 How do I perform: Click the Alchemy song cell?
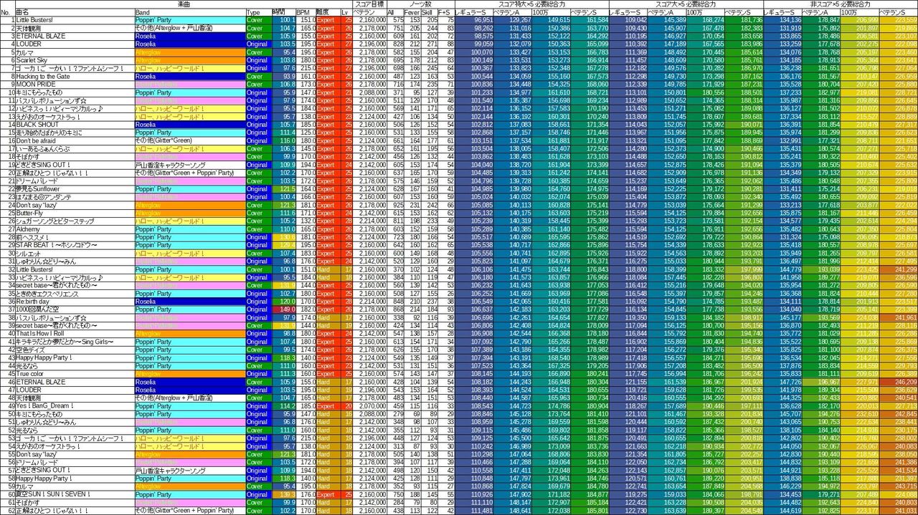click(x=74, y=228)
